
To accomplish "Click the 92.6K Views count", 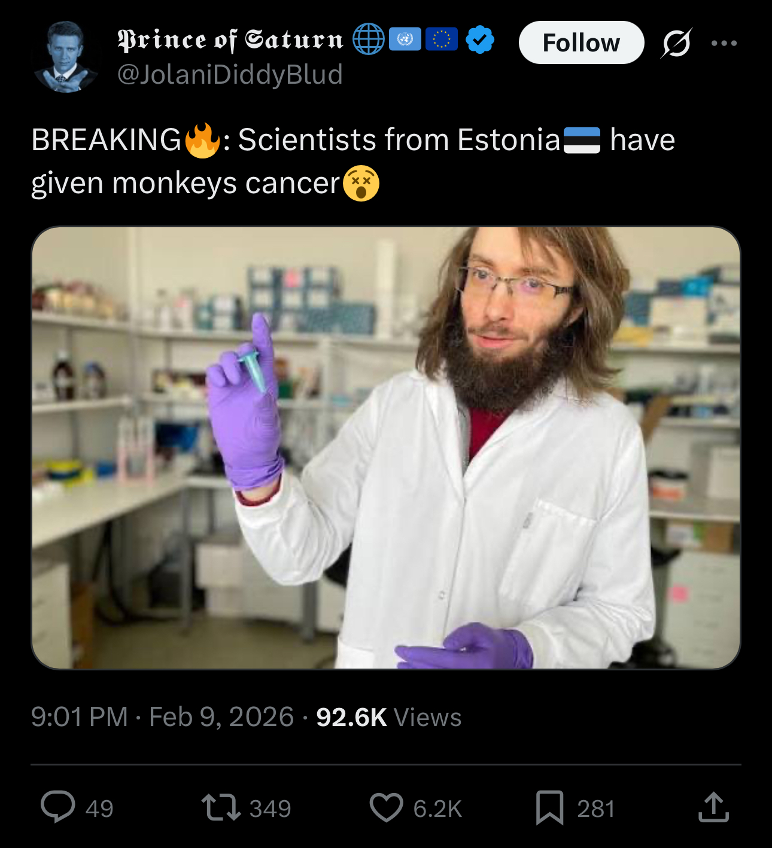I will click(x=389, y=717).
